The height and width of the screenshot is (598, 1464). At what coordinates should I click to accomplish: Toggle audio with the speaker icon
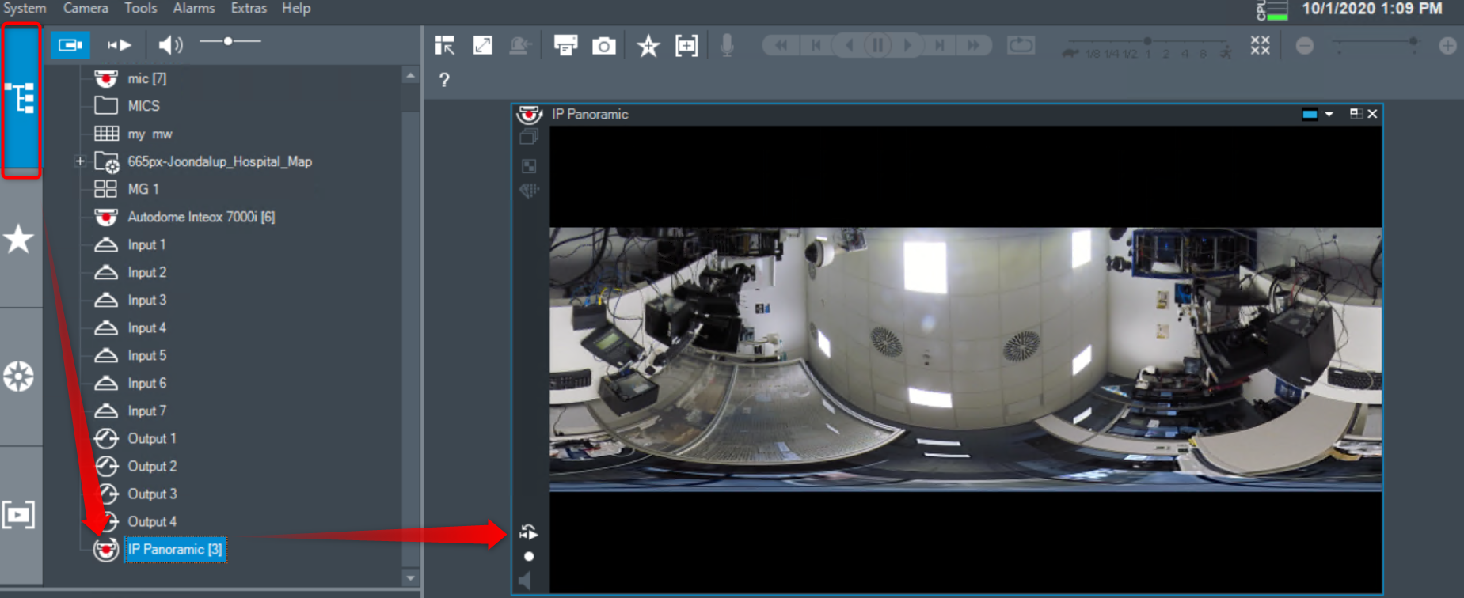click(169, 45)
